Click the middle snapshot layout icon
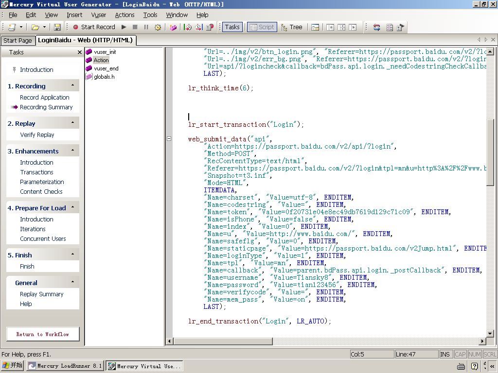The height and width of the screenshot is (373, 498). pos(341,27)
